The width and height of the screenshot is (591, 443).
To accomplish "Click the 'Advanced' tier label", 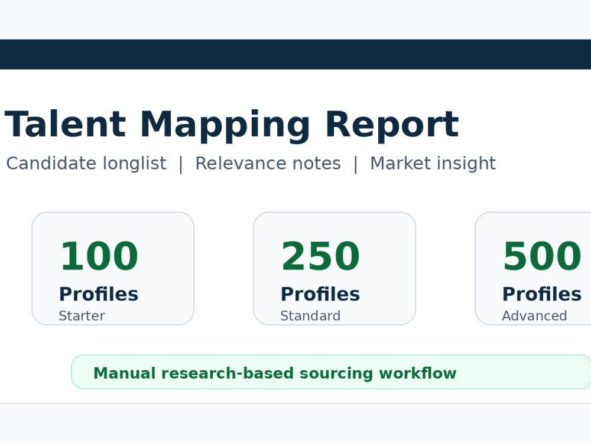I will (x=534, y=315).
